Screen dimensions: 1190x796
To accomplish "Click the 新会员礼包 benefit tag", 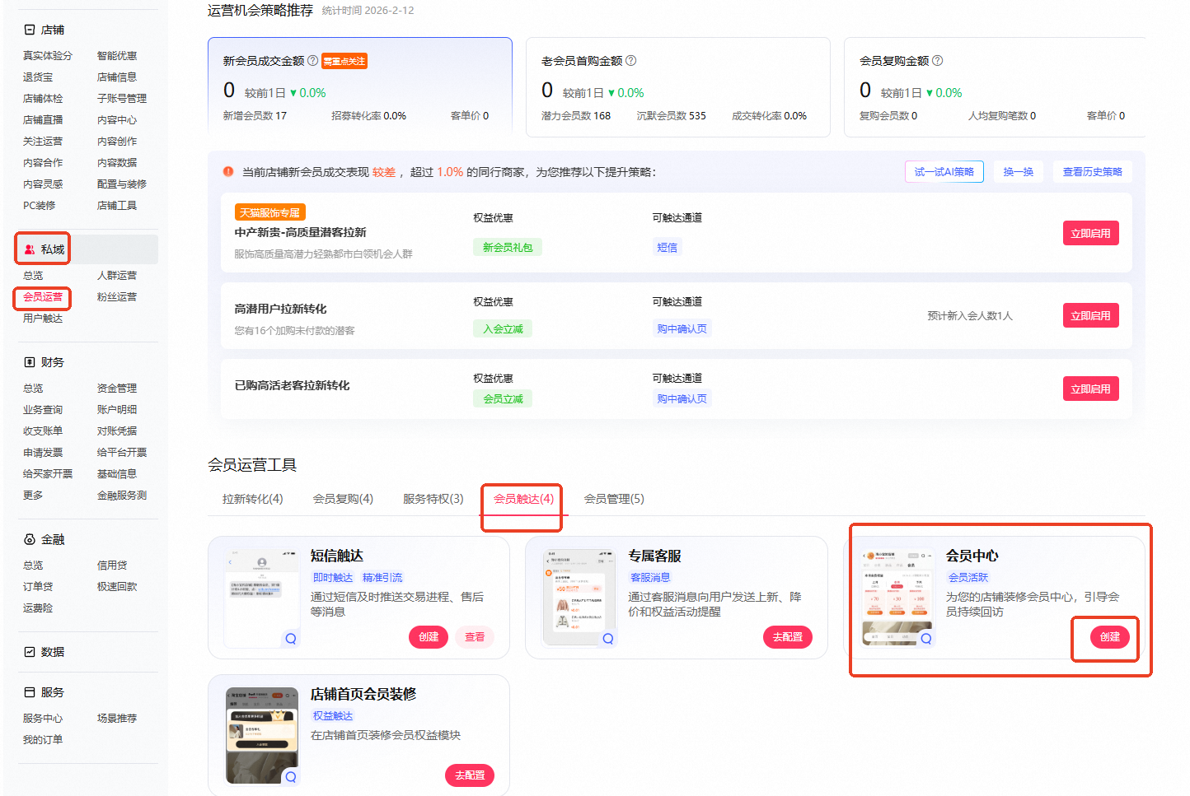I will [x=508, y=248].
